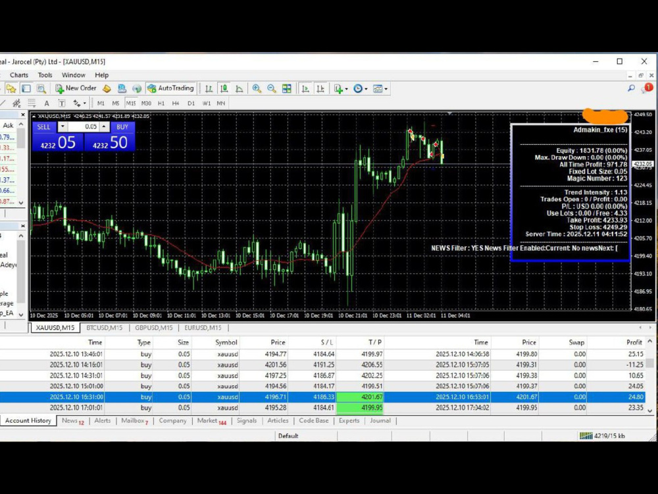Screen dimensions: 658x494
Task: Open the Experts terminal tab
Action: click(349, 420)
